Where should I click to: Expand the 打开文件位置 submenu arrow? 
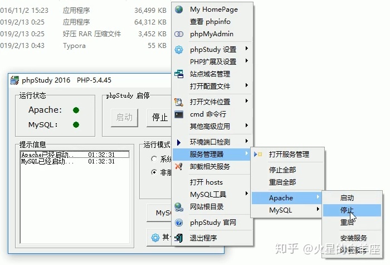pyautogui.click(x=246, y=101)
